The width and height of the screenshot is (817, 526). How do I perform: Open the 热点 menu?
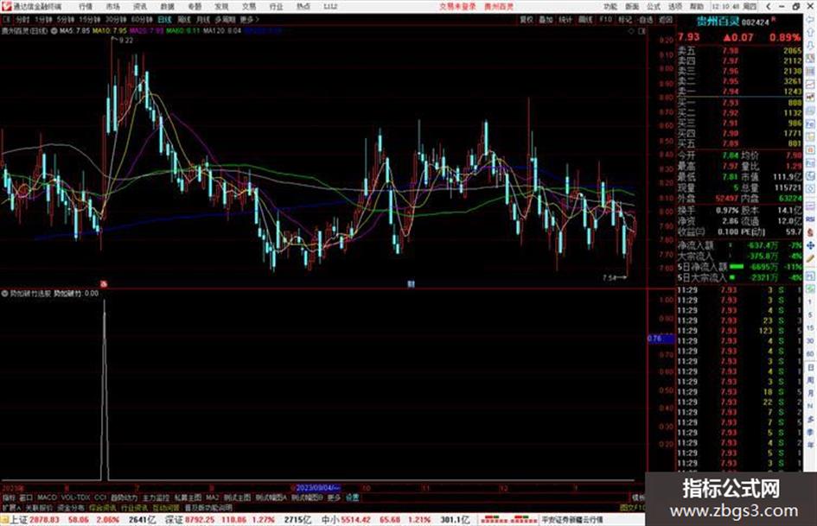pyautogui.click(x=303, y=6)
